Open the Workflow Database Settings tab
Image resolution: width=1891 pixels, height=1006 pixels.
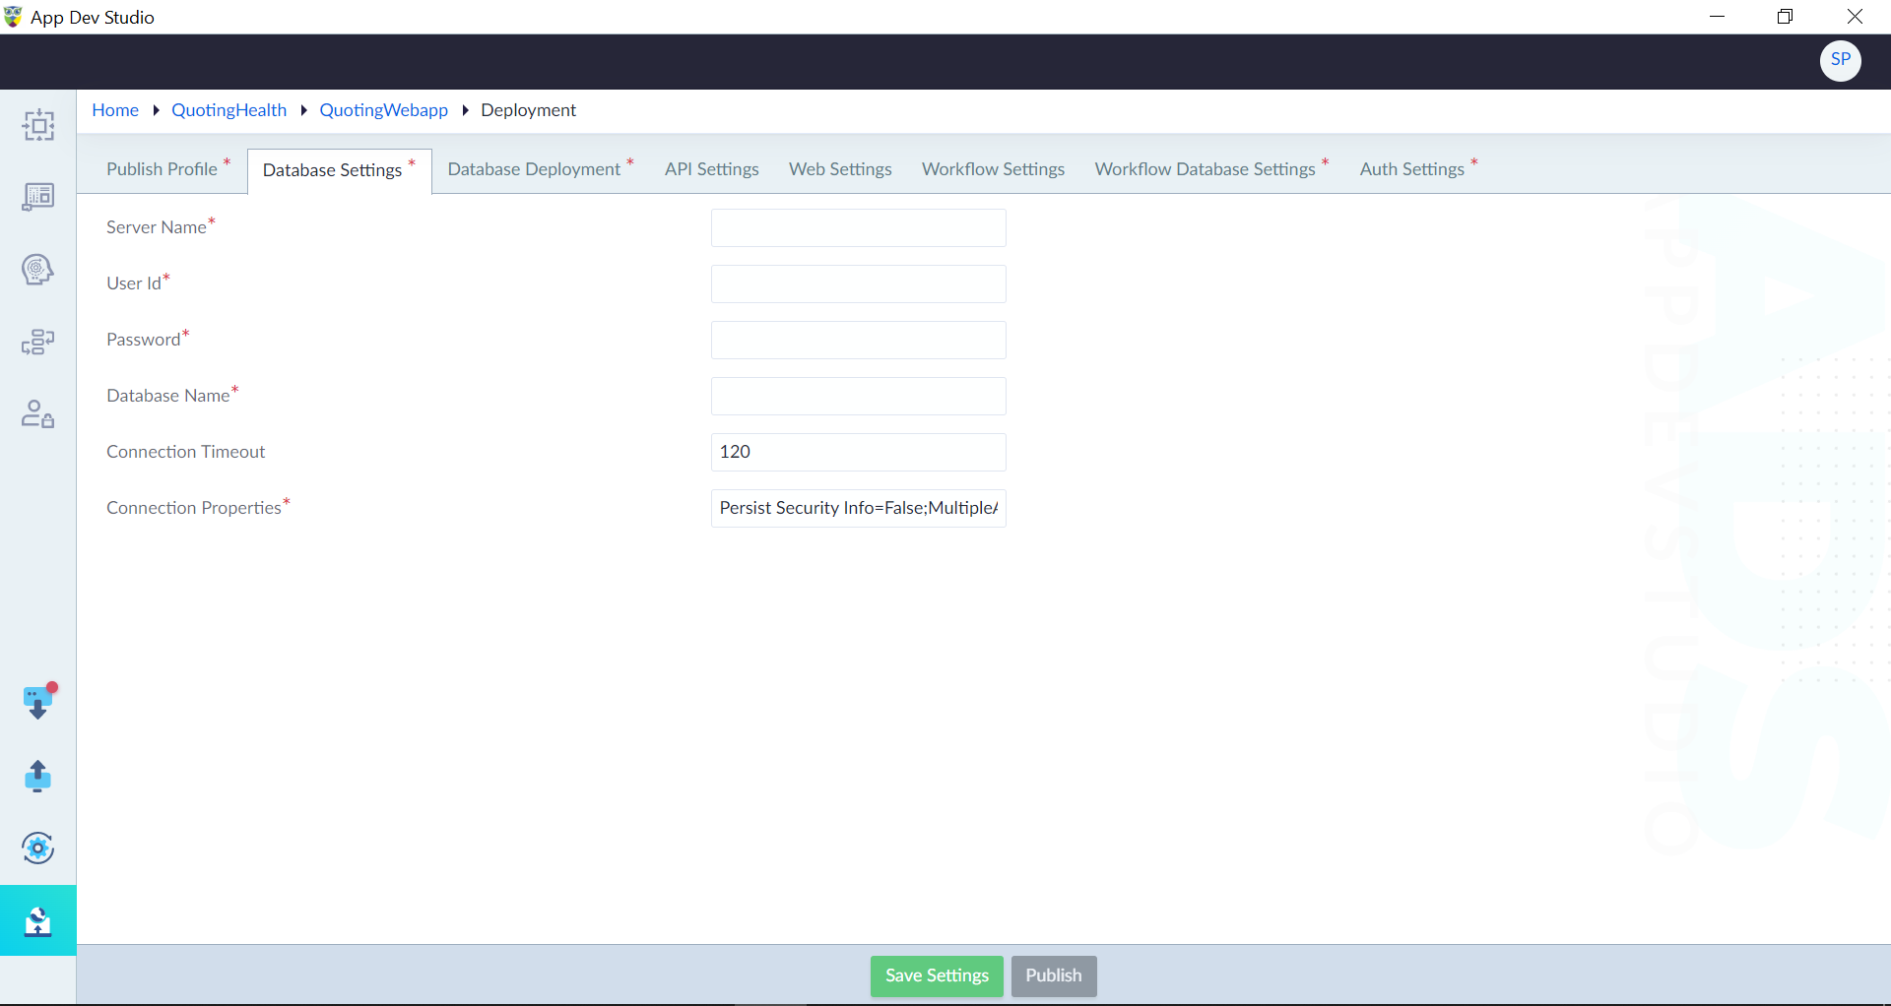(1211, 168)
